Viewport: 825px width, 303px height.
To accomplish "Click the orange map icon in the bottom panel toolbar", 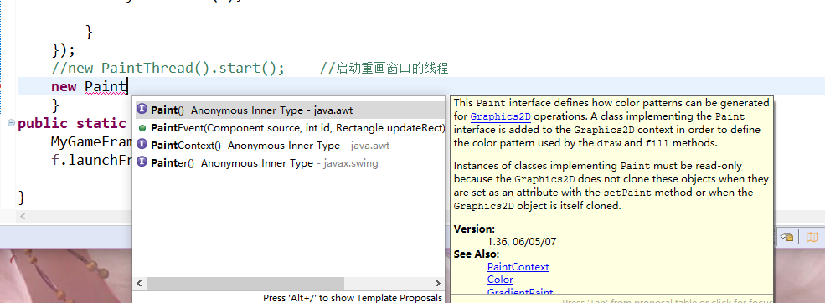I will point(812,237).
